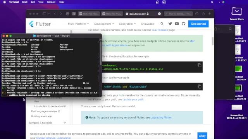Click ellipsis dropdown in background dark window

pos(217,29)
